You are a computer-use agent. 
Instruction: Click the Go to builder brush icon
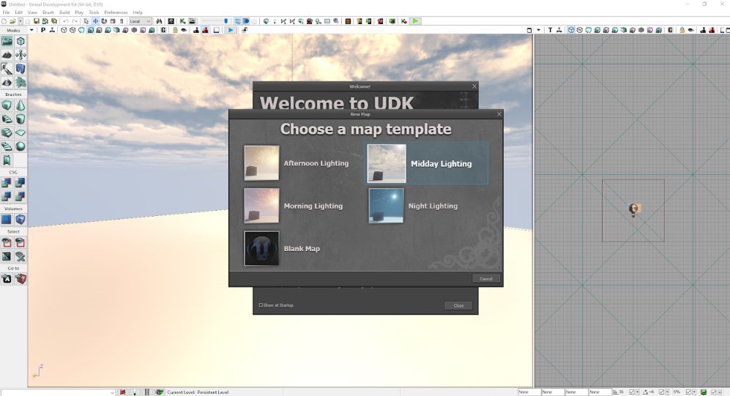coord(21,279)
